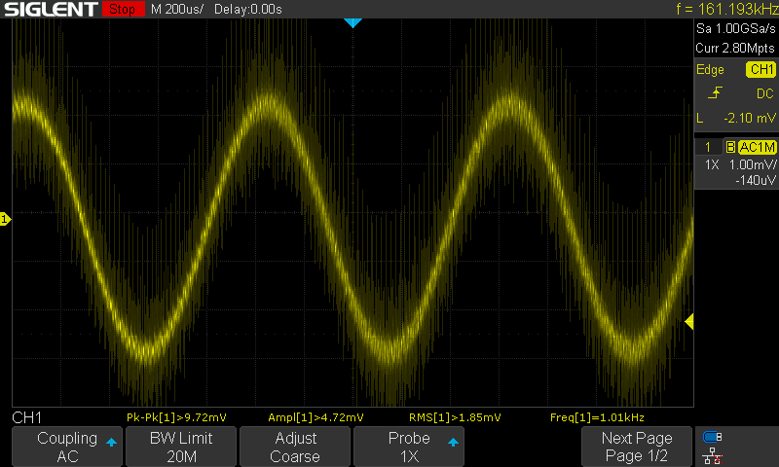Screen dimensions: 779x467
Task: Click the USB device status icon
Action: [x=713, y=437]
